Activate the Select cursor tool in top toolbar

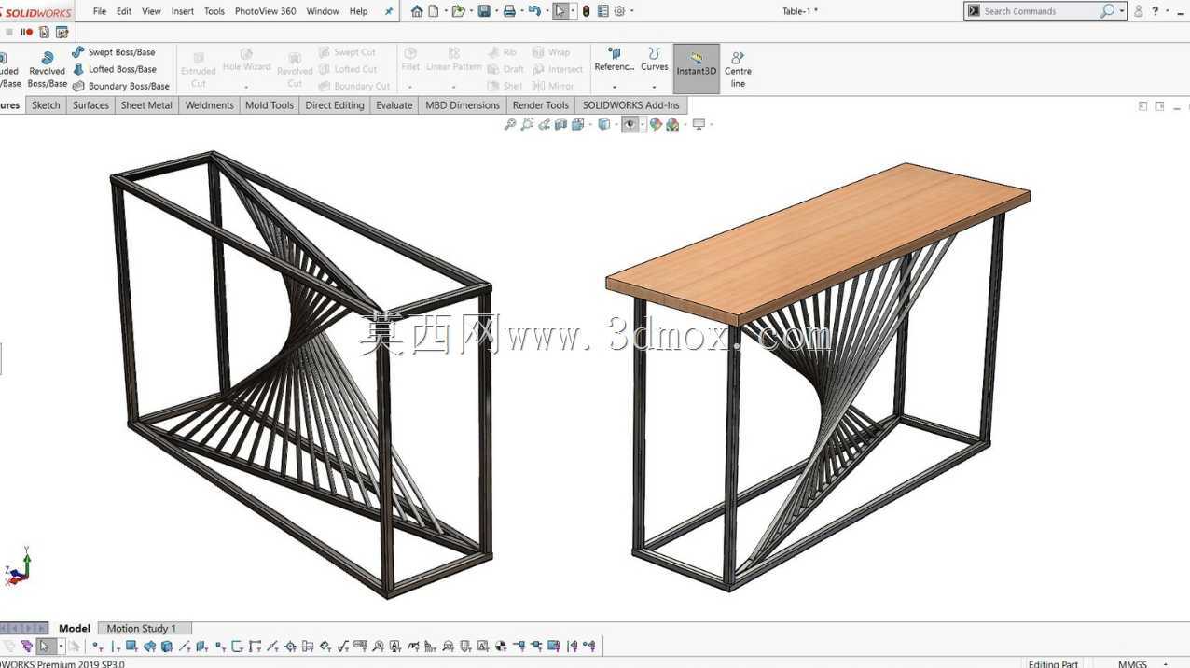coord(560,11)
